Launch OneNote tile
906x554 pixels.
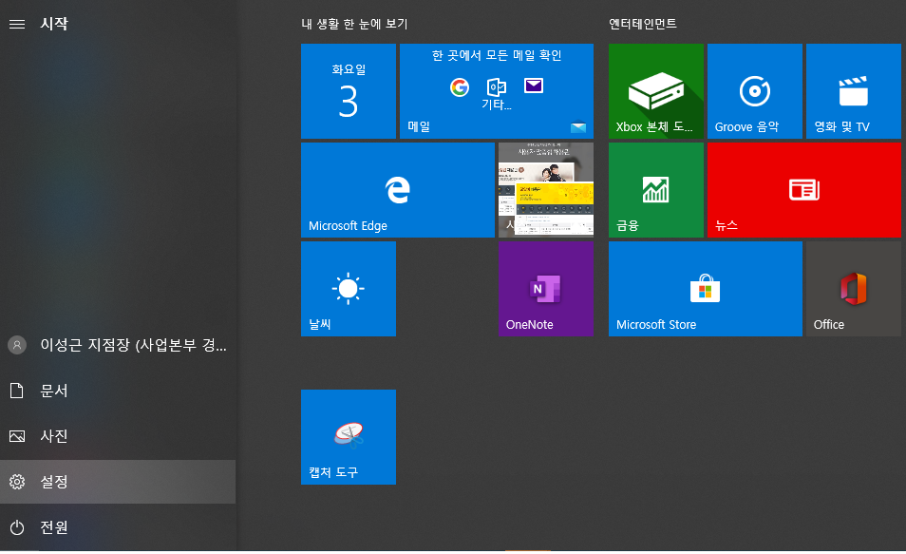coord(546,289)
